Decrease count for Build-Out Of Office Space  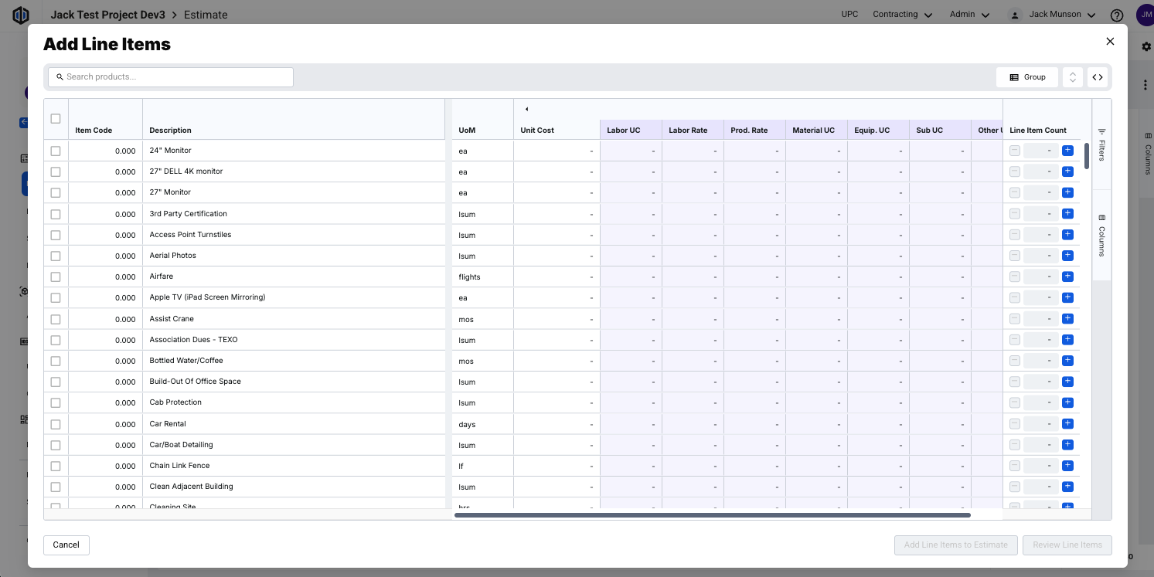[1015, 382]
